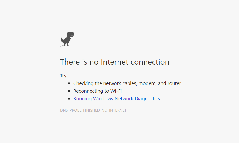Click the pixelated T-Rex dinosaur icon
239x143 pixels.
coord(67,39)
